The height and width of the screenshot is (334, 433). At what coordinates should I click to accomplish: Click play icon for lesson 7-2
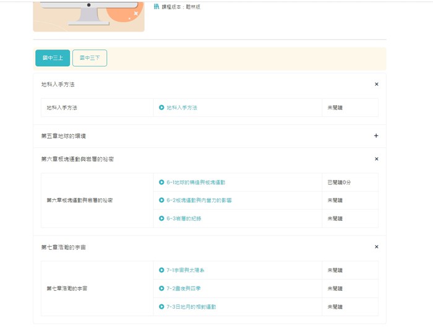click(x=161, y=288)
